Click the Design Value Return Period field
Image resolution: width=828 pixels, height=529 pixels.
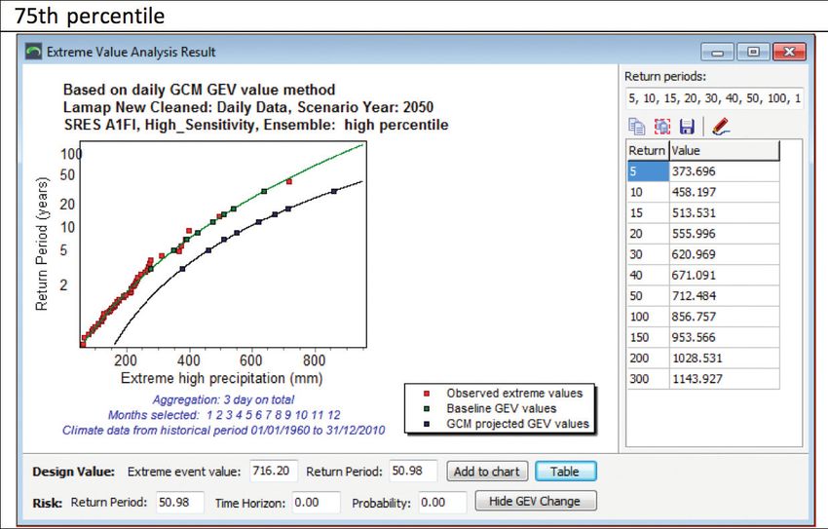413,471
